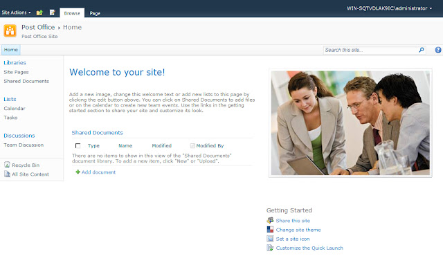The width and height of the screenshot is (443, 265).
Task: Open the Tasks list
Action: point(10,118)
